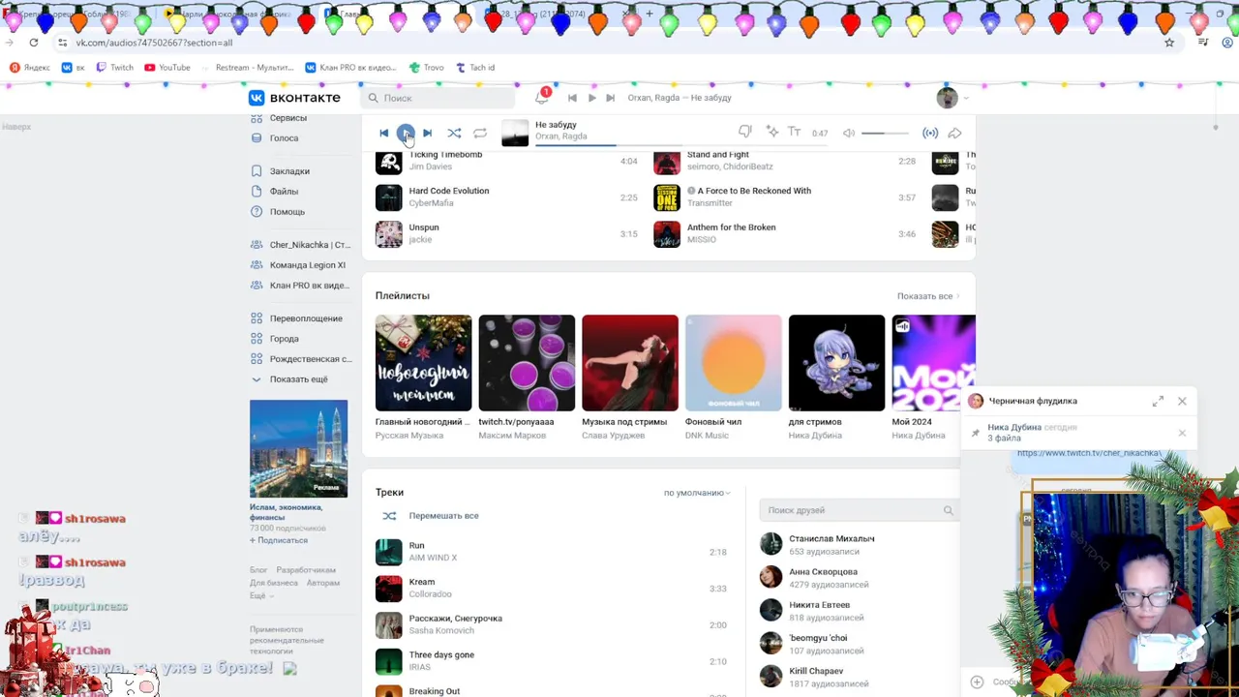This screenshot has height=697, width=1239.
Task: Open the Главный новогодний playlist cover
Action: click(423, 363)
